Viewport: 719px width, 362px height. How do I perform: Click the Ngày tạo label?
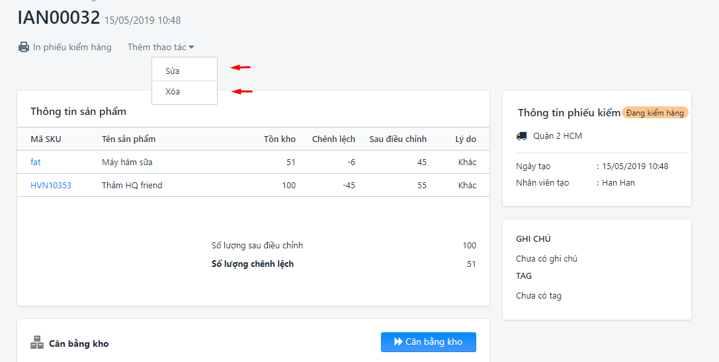[533, 166]
